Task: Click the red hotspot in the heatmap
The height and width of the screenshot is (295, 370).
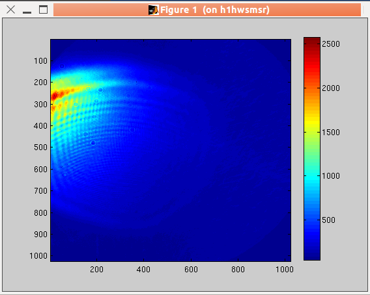Action: coord(55,96)
